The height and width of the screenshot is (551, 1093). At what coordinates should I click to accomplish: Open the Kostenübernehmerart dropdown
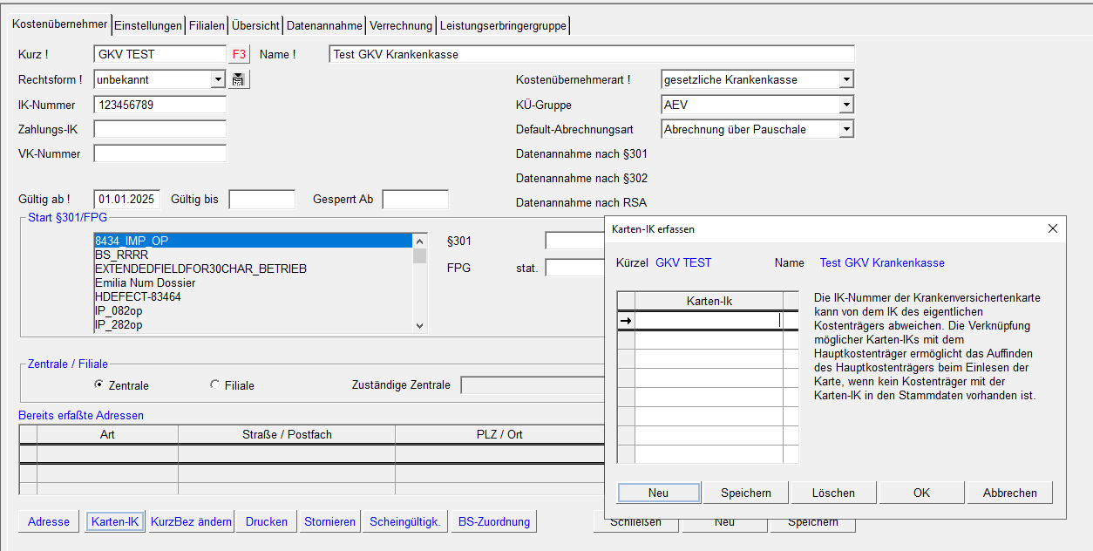[x=845, y=79]
